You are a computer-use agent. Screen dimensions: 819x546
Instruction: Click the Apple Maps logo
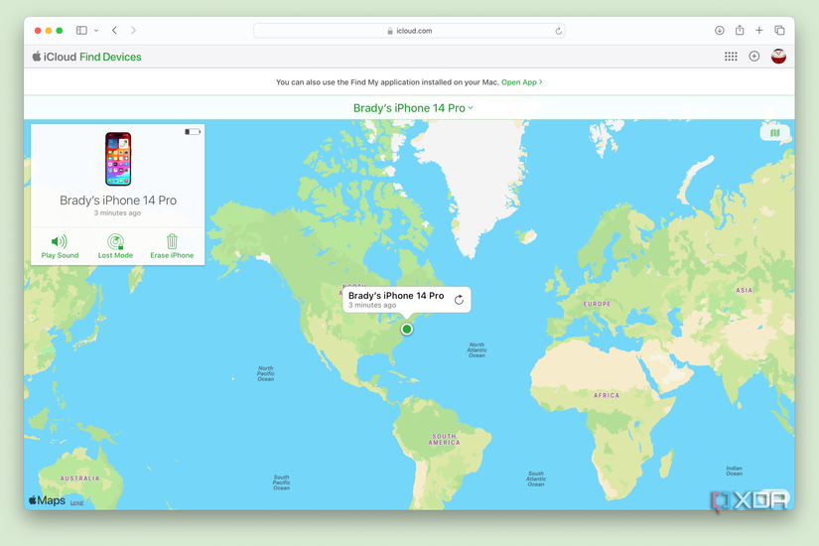(x=47, y=500)
